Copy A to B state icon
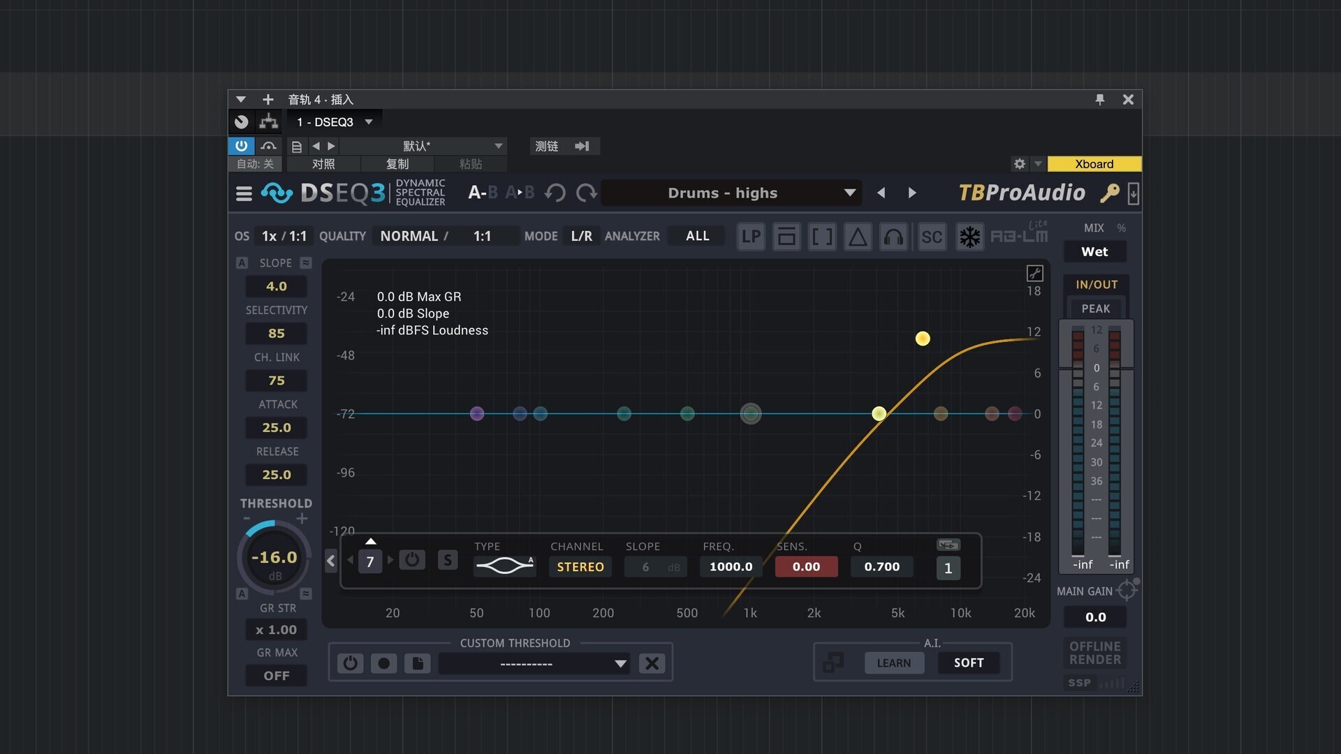Viewport: 1341px width, 754px height. 520,193
